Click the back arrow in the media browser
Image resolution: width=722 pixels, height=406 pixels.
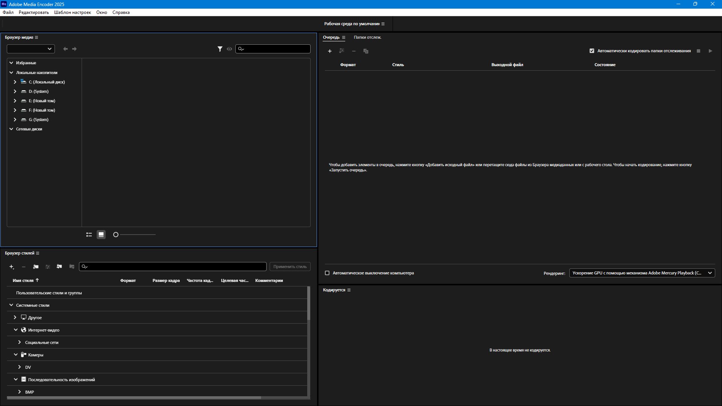(65, 49)
